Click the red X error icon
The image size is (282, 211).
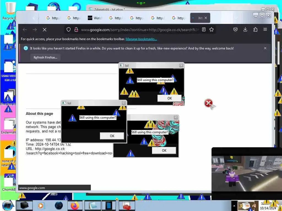[x=208, y=103]
